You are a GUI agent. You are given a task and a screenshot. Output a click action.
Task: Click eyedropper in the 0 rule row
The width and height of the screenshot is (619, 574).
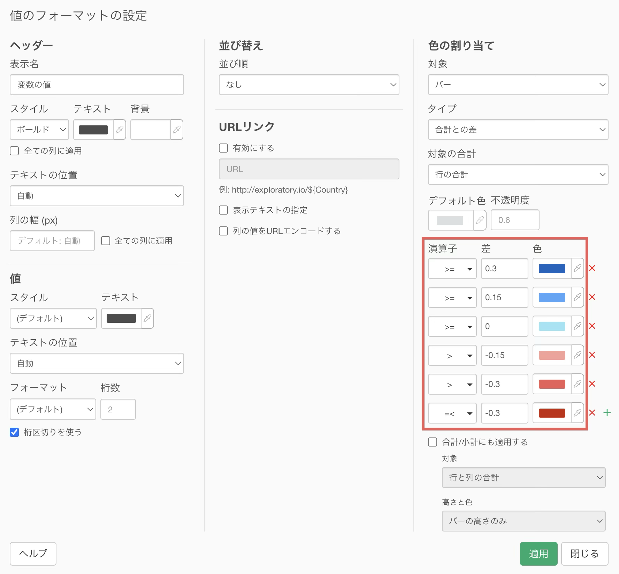click(x=578, y=326)
